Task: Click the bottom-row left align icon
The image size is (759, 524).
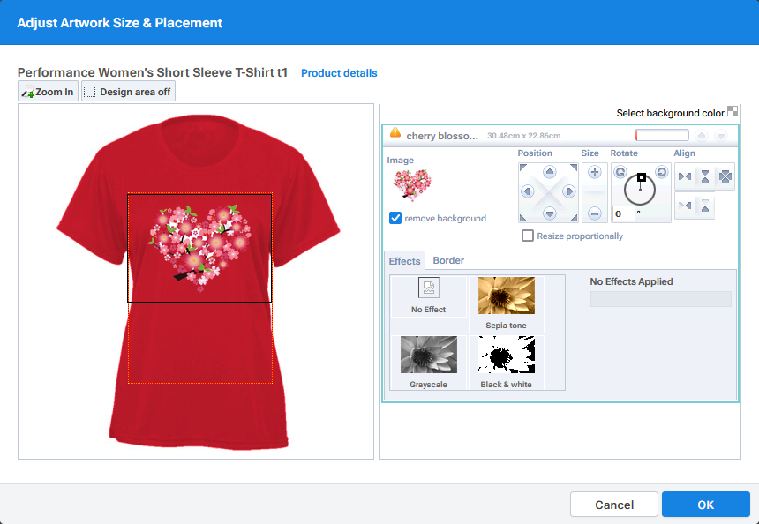Action: (x=685, y=206)
